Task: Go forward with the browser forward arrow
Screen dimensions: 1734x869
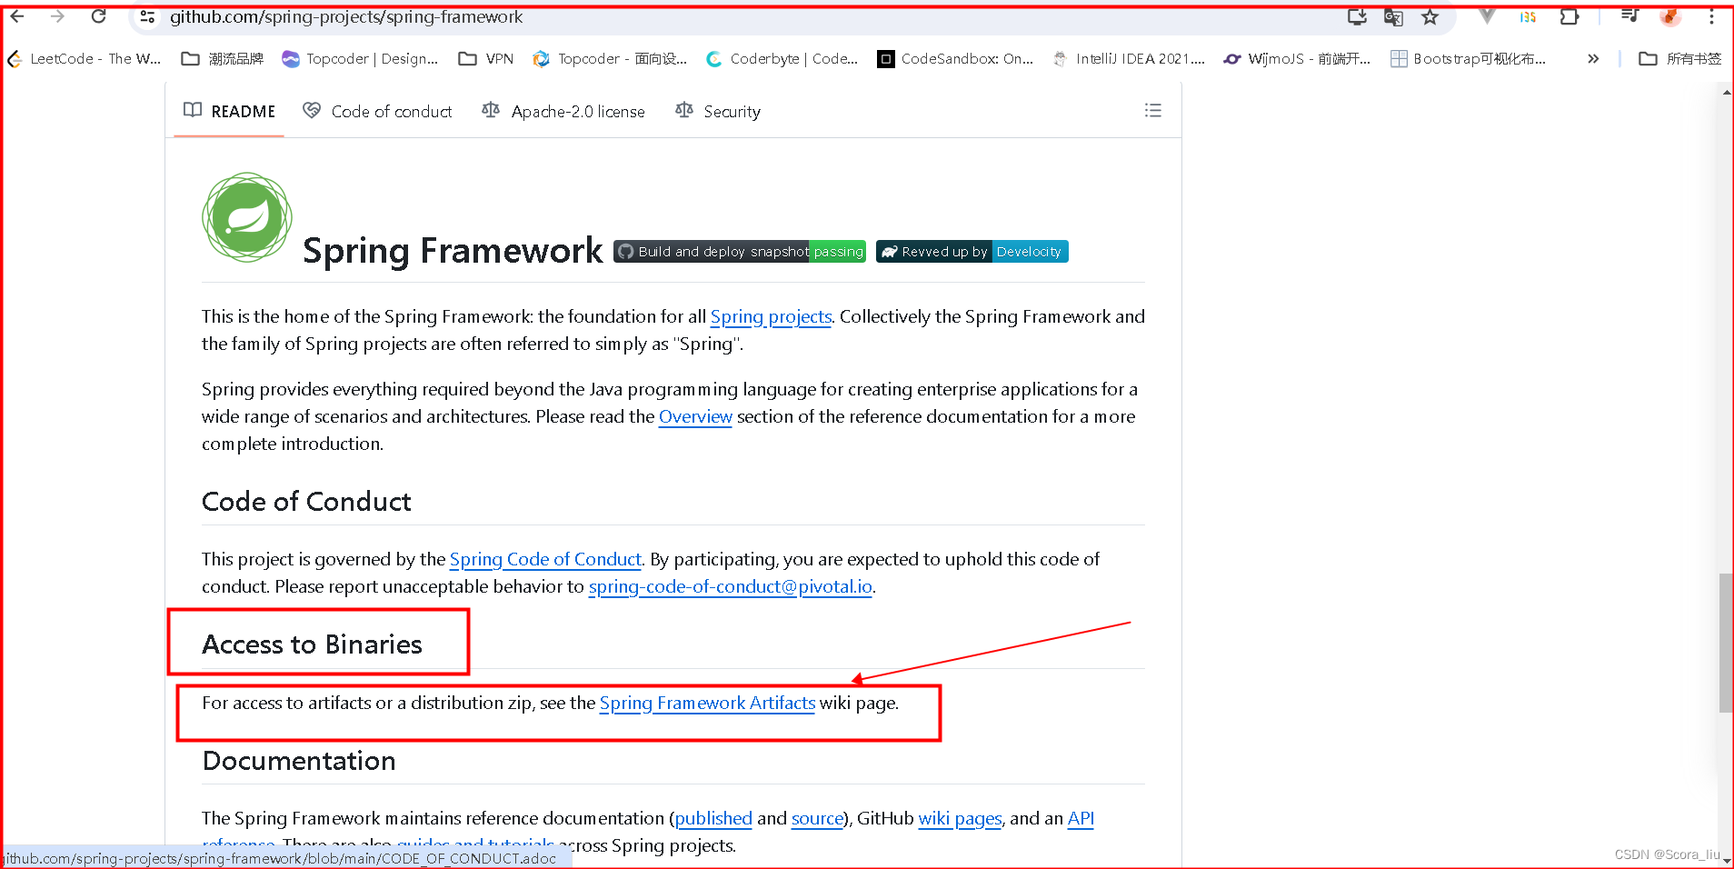Action: click(57, 16)
